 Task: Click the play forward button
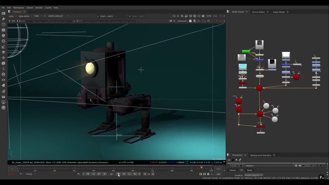[124, 174]
